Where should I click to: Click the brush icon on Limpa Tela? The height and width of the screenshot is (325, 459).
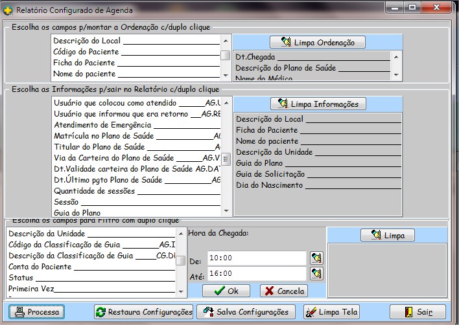coord(311,312)
